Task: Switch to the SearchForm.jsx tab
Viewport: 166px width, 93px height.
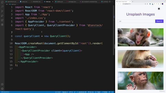Action: 11,2
